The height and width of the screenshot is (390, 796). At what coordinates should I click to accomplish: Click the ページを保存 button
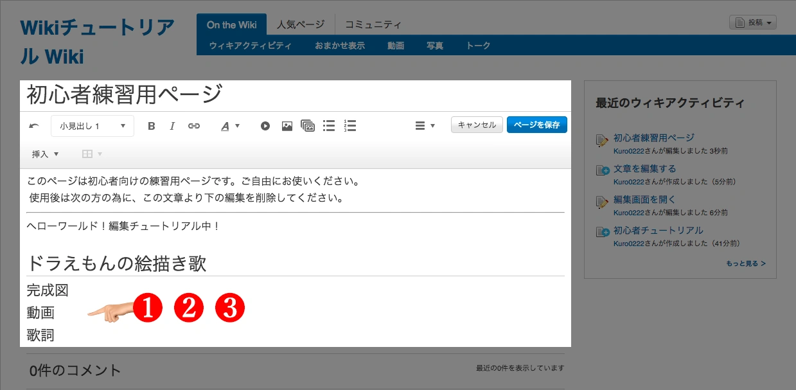[537, 125]
